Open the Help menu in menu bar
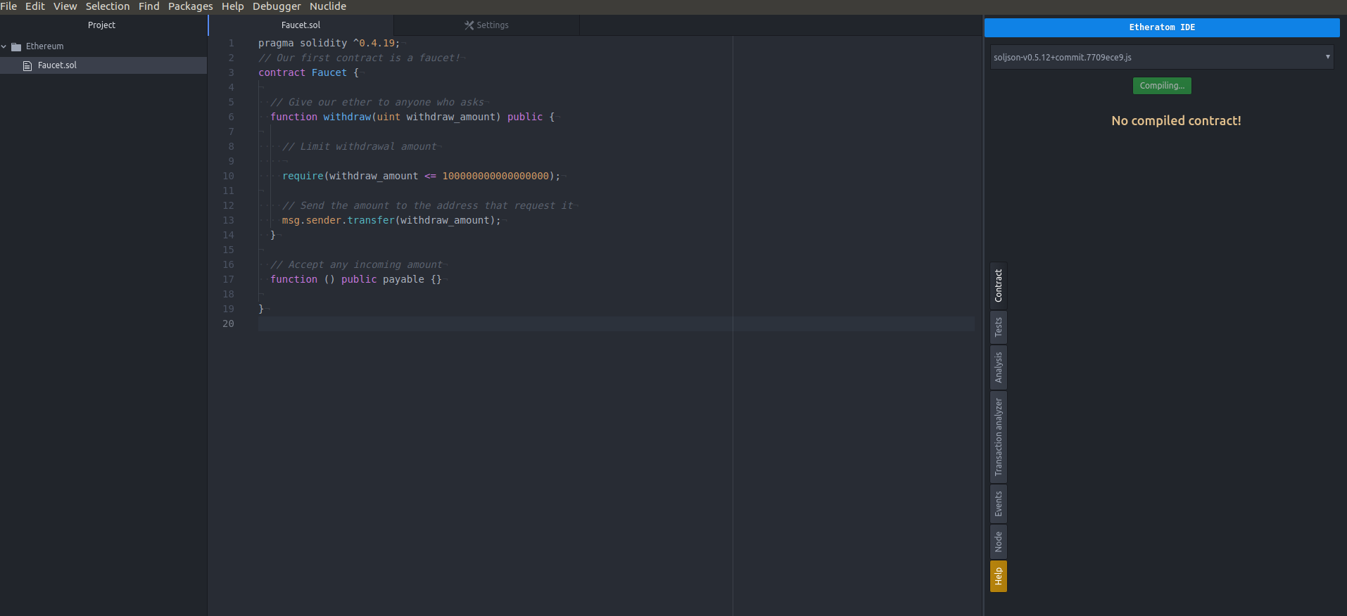1347x616 pixels. [x=233, y=6]
